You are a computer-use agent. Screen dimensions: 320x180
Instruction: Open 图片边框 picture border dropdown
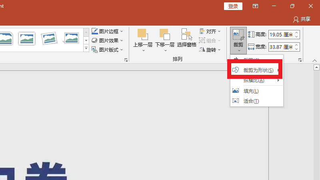(x=108, y=31)
